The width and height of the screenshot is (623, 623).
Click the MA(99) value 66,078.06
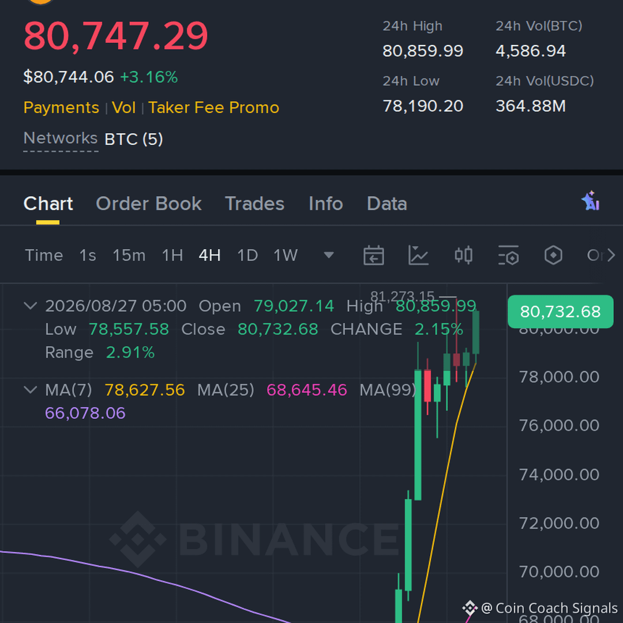point(85,413)
